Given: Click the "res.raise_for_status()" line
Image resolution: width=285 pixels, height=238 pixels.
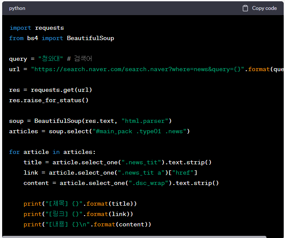Looking at the screenshot, I should (49, 100).
